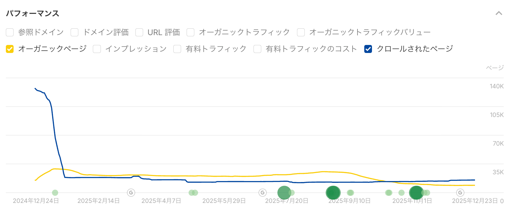The image size is (512, 210).
Task: Click the Google update icon near February 2025
Action: click(131, 193)
